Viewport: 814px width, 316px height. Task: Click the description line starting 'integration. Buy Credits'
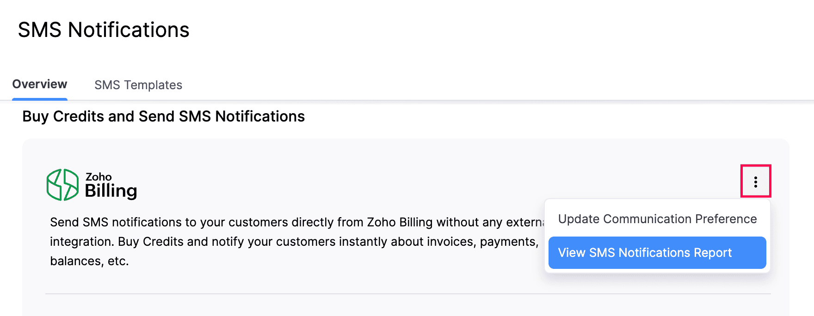click(294, 242)
